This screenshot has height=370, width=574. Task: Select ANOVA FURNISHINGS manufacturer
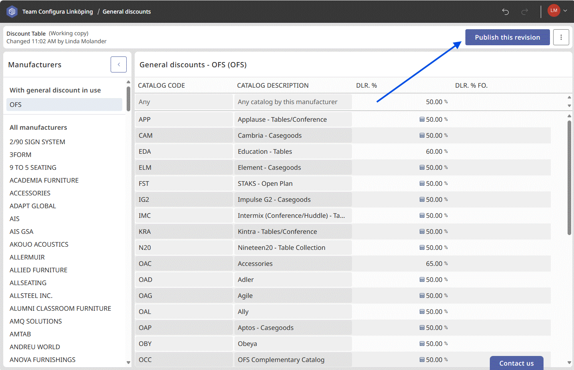coord(42,360)
